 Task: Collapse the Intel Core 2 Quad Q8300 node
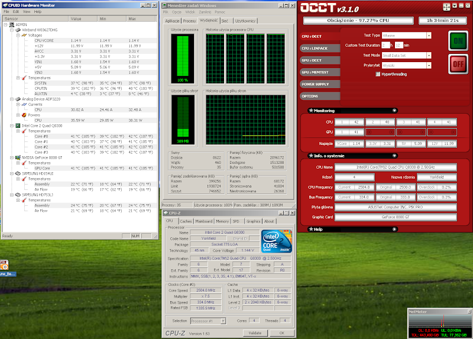pyautogui.click(x=12, y=125)
